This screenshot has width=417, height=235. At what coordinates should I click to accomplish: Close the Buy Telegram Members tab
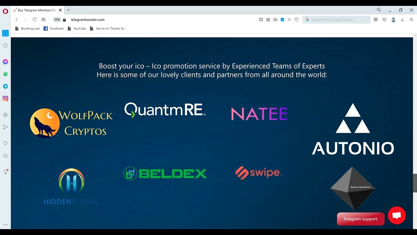60,10
